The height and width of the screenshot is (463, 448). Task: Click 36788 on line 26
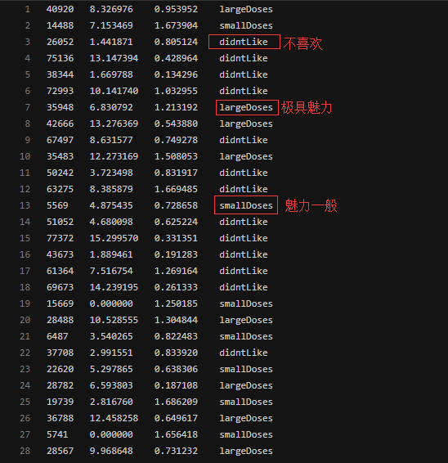pos(60,418)
